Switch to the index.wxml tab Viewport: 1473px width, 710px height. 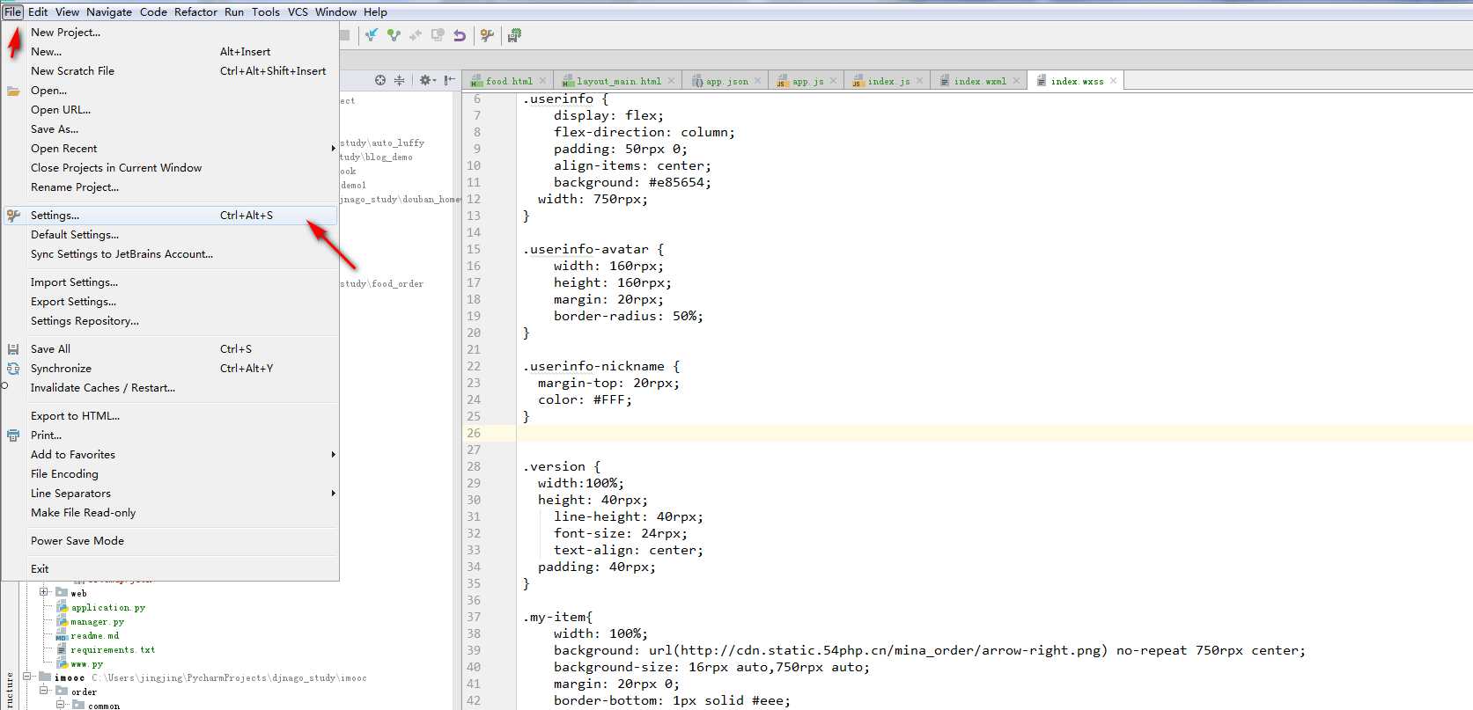click(980, 81)
